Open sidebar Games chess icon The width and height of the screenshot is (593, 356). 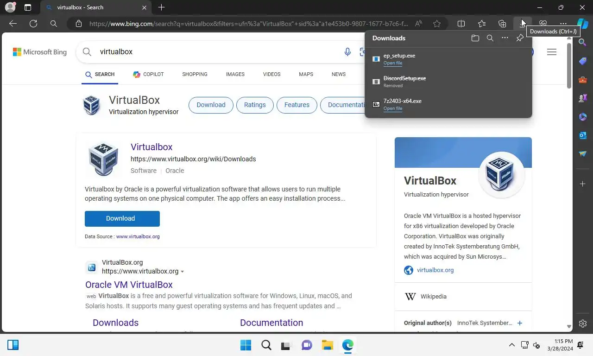(583, 98)
